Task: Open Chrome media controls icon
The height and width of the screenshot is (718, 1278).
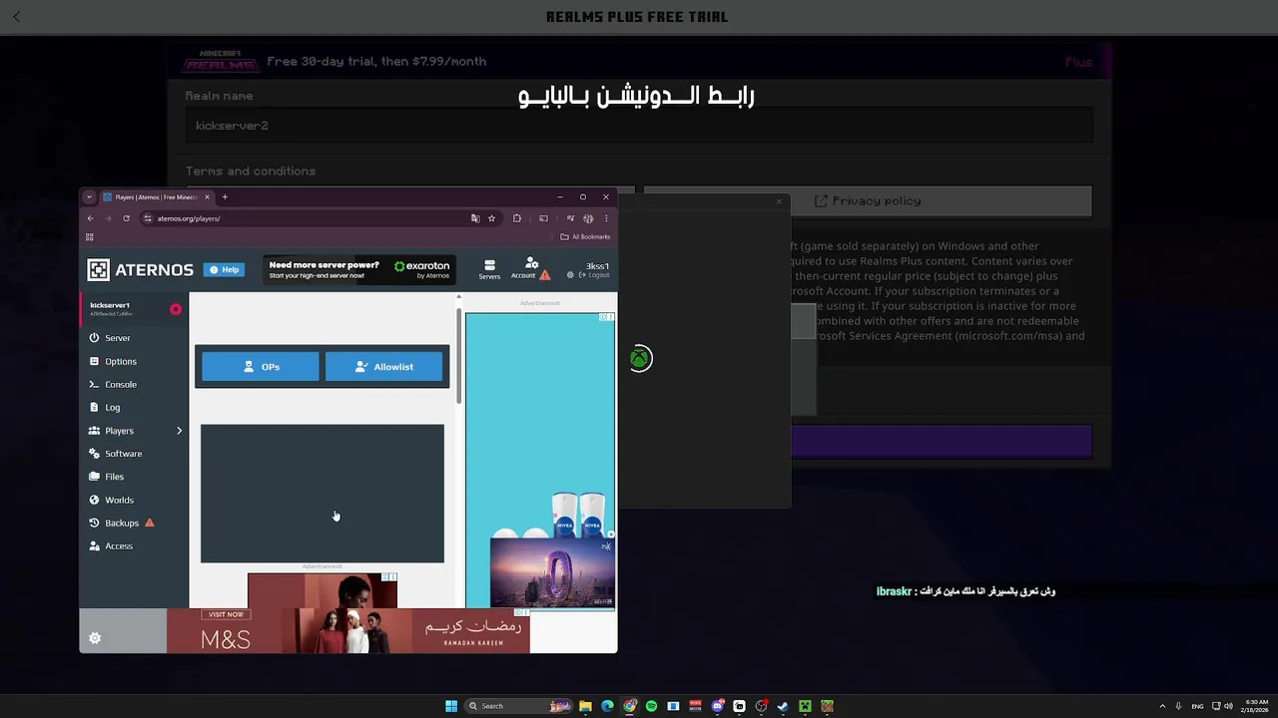Action: click(570, 218)
